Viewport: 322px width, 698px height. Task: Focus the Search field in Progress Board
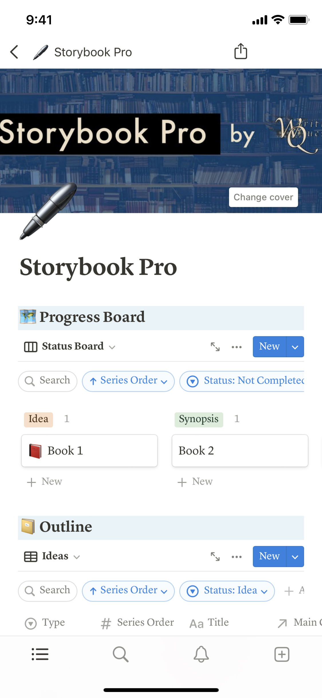click(48, 381)
